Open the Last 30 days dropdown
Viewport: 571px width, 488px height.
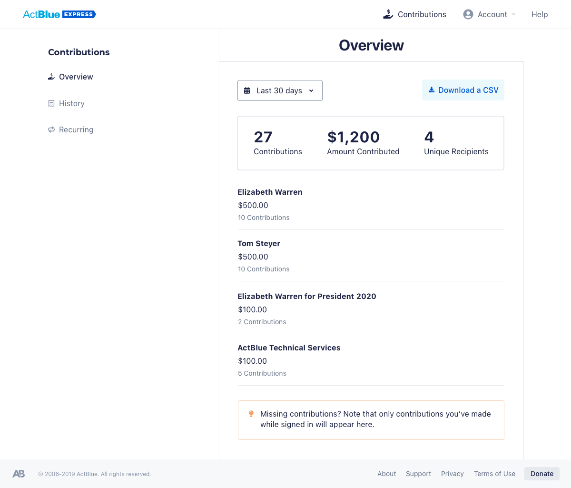coord(280,90)
